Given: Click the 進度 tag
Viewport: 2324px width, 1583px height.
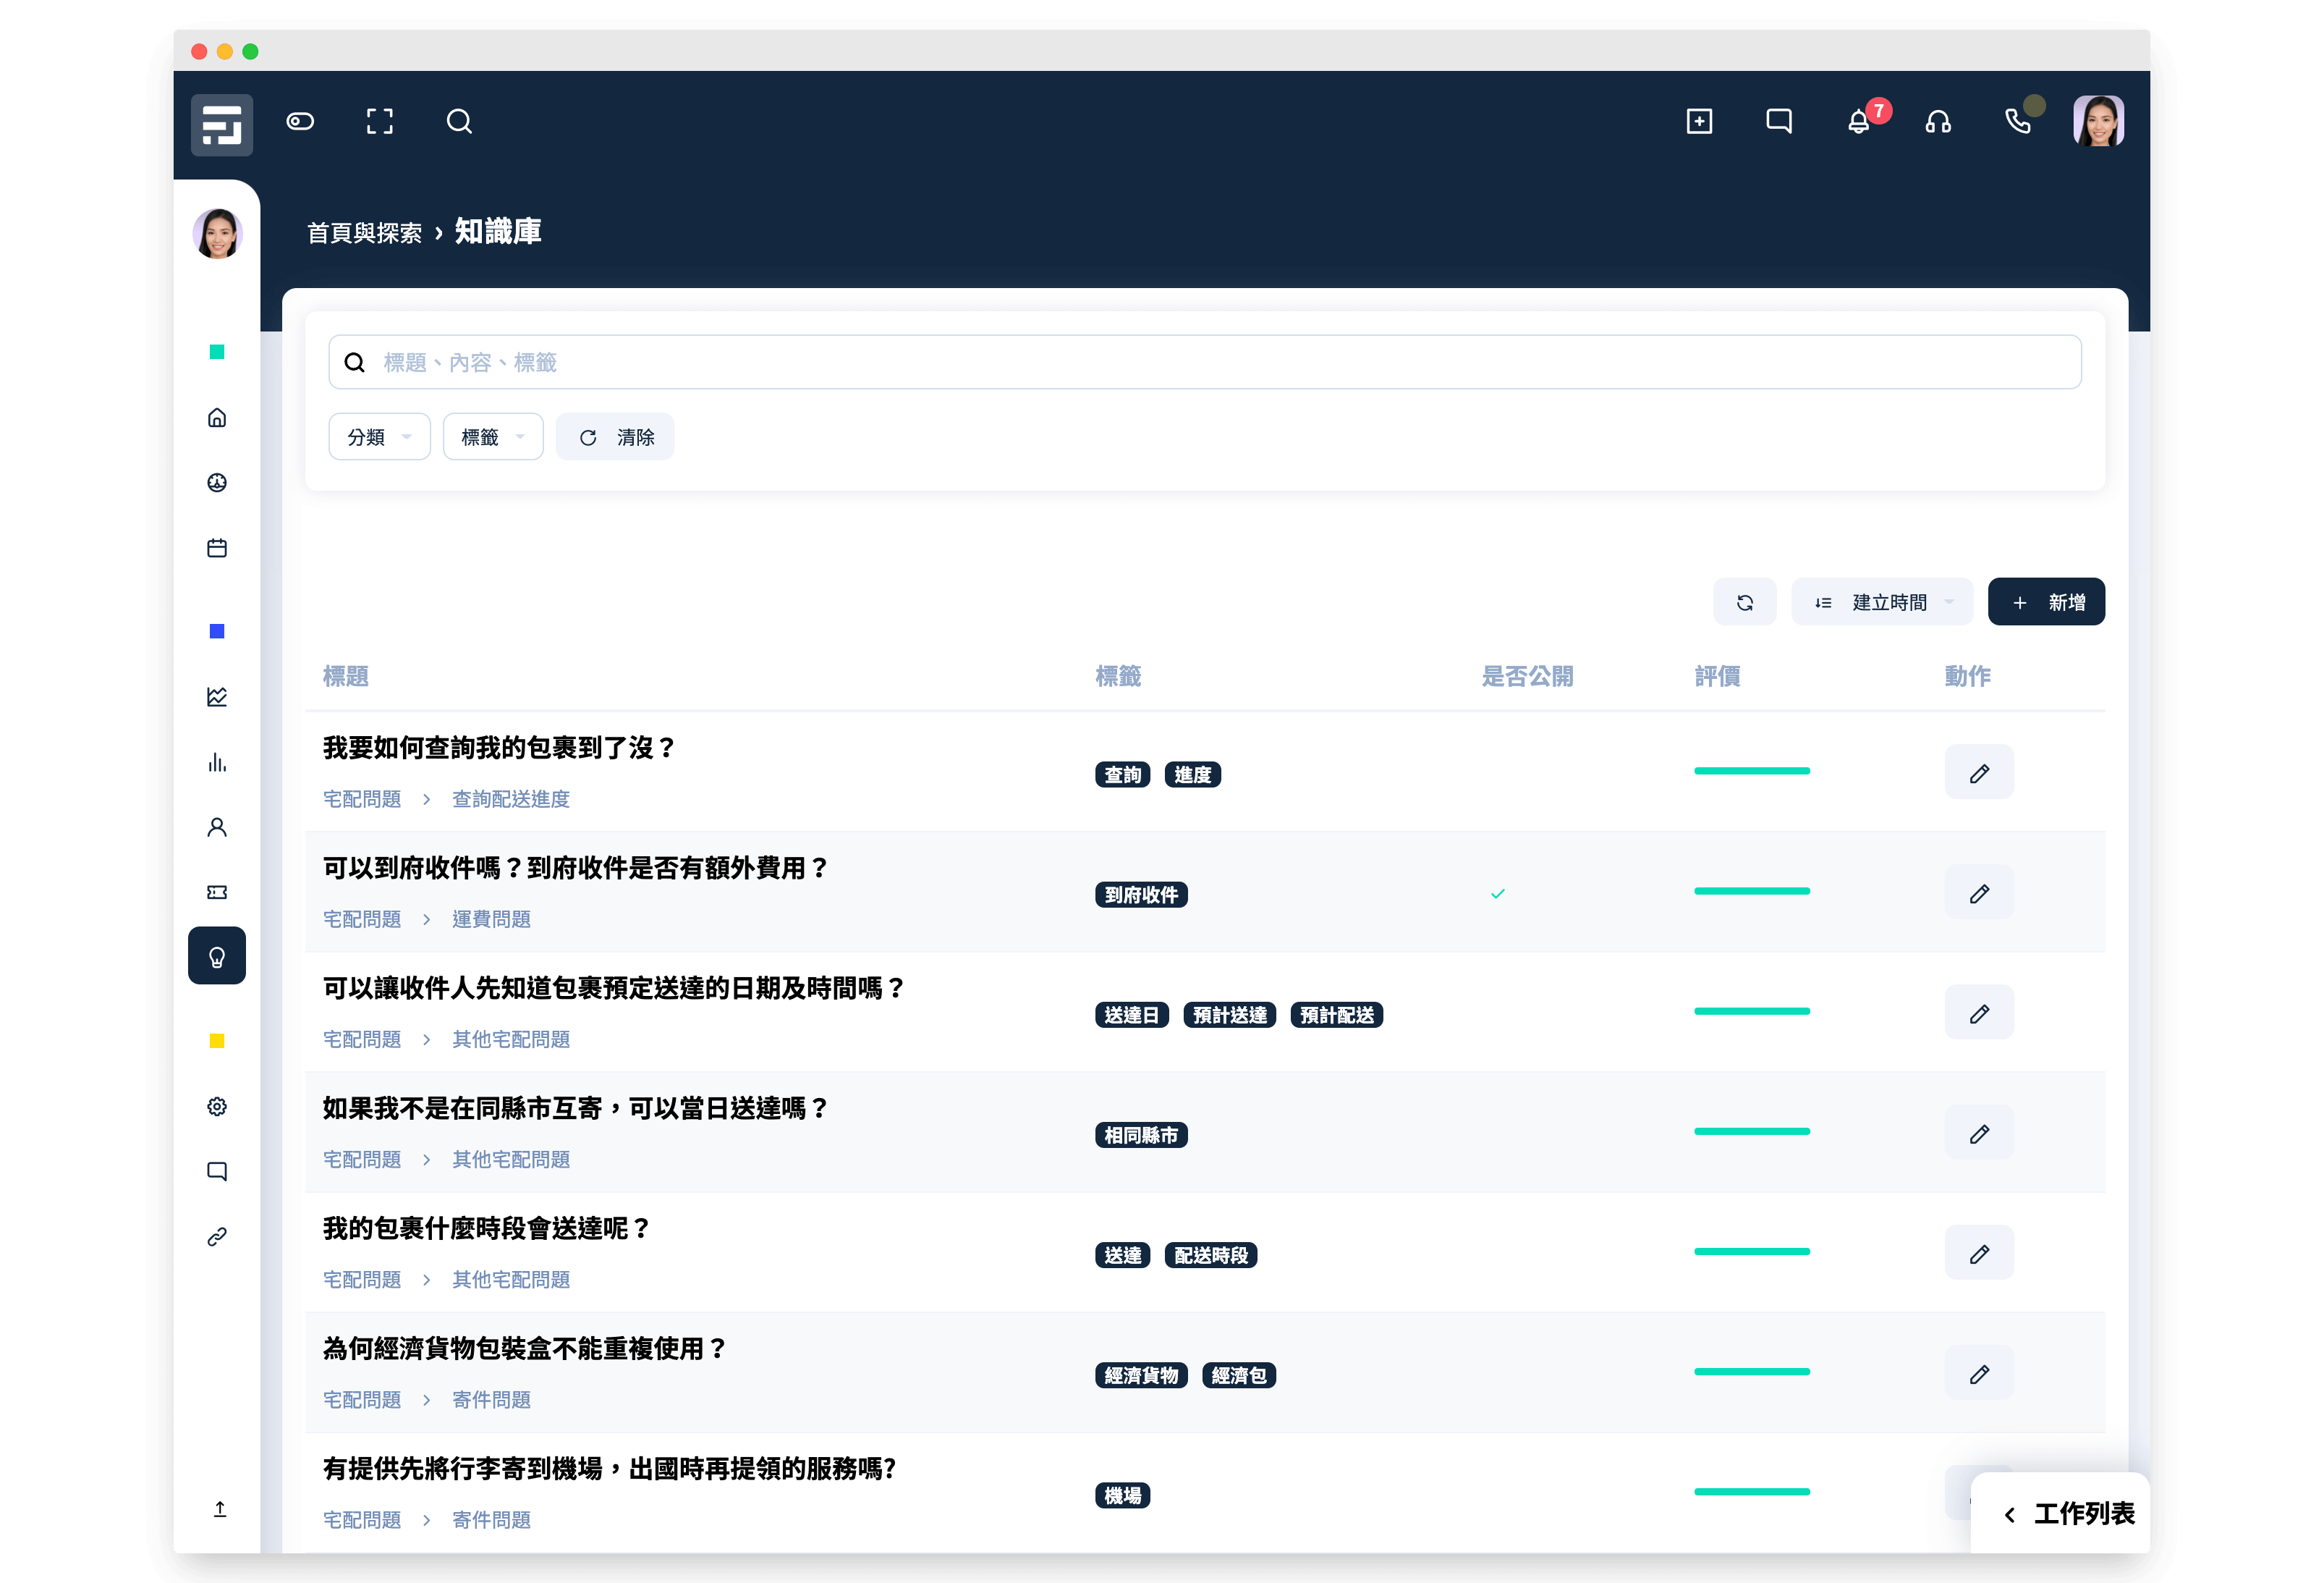Looking at the screenshot, I should (1192, 774).
